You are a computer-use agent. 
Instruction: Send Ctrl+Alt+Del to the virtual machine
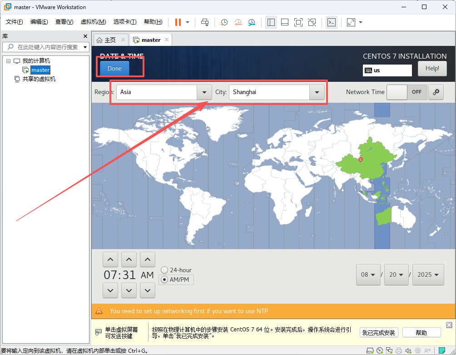click(205, 22)
